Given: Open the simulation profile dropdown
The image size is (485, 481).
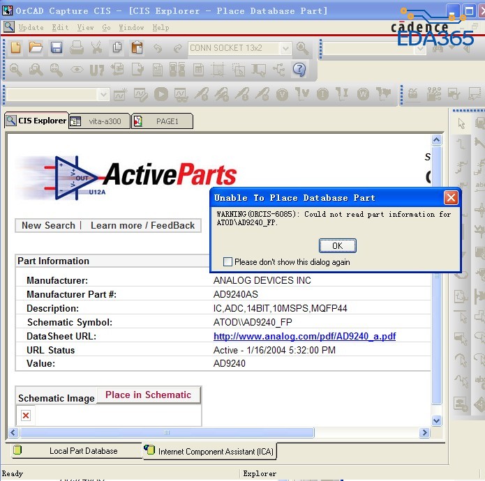Looking at the screenshot, I should tap(103, 95).
